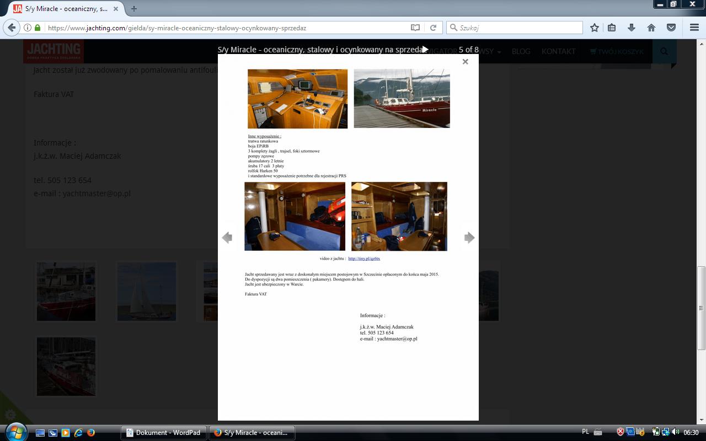
Task: Open site information icon in address bar
Action: pyautogui.click(x=27, y=28)
